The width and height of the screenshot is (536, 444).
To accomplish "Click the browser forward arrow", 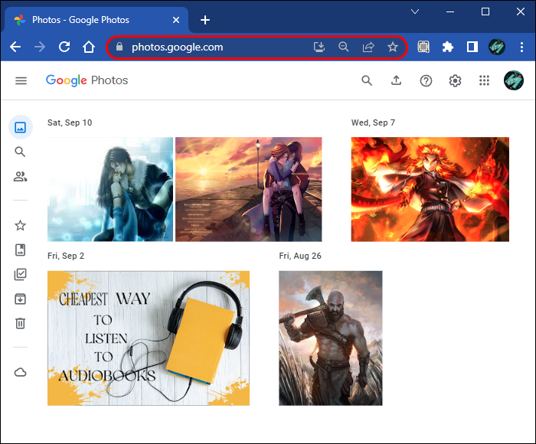I will coord(40,47).
